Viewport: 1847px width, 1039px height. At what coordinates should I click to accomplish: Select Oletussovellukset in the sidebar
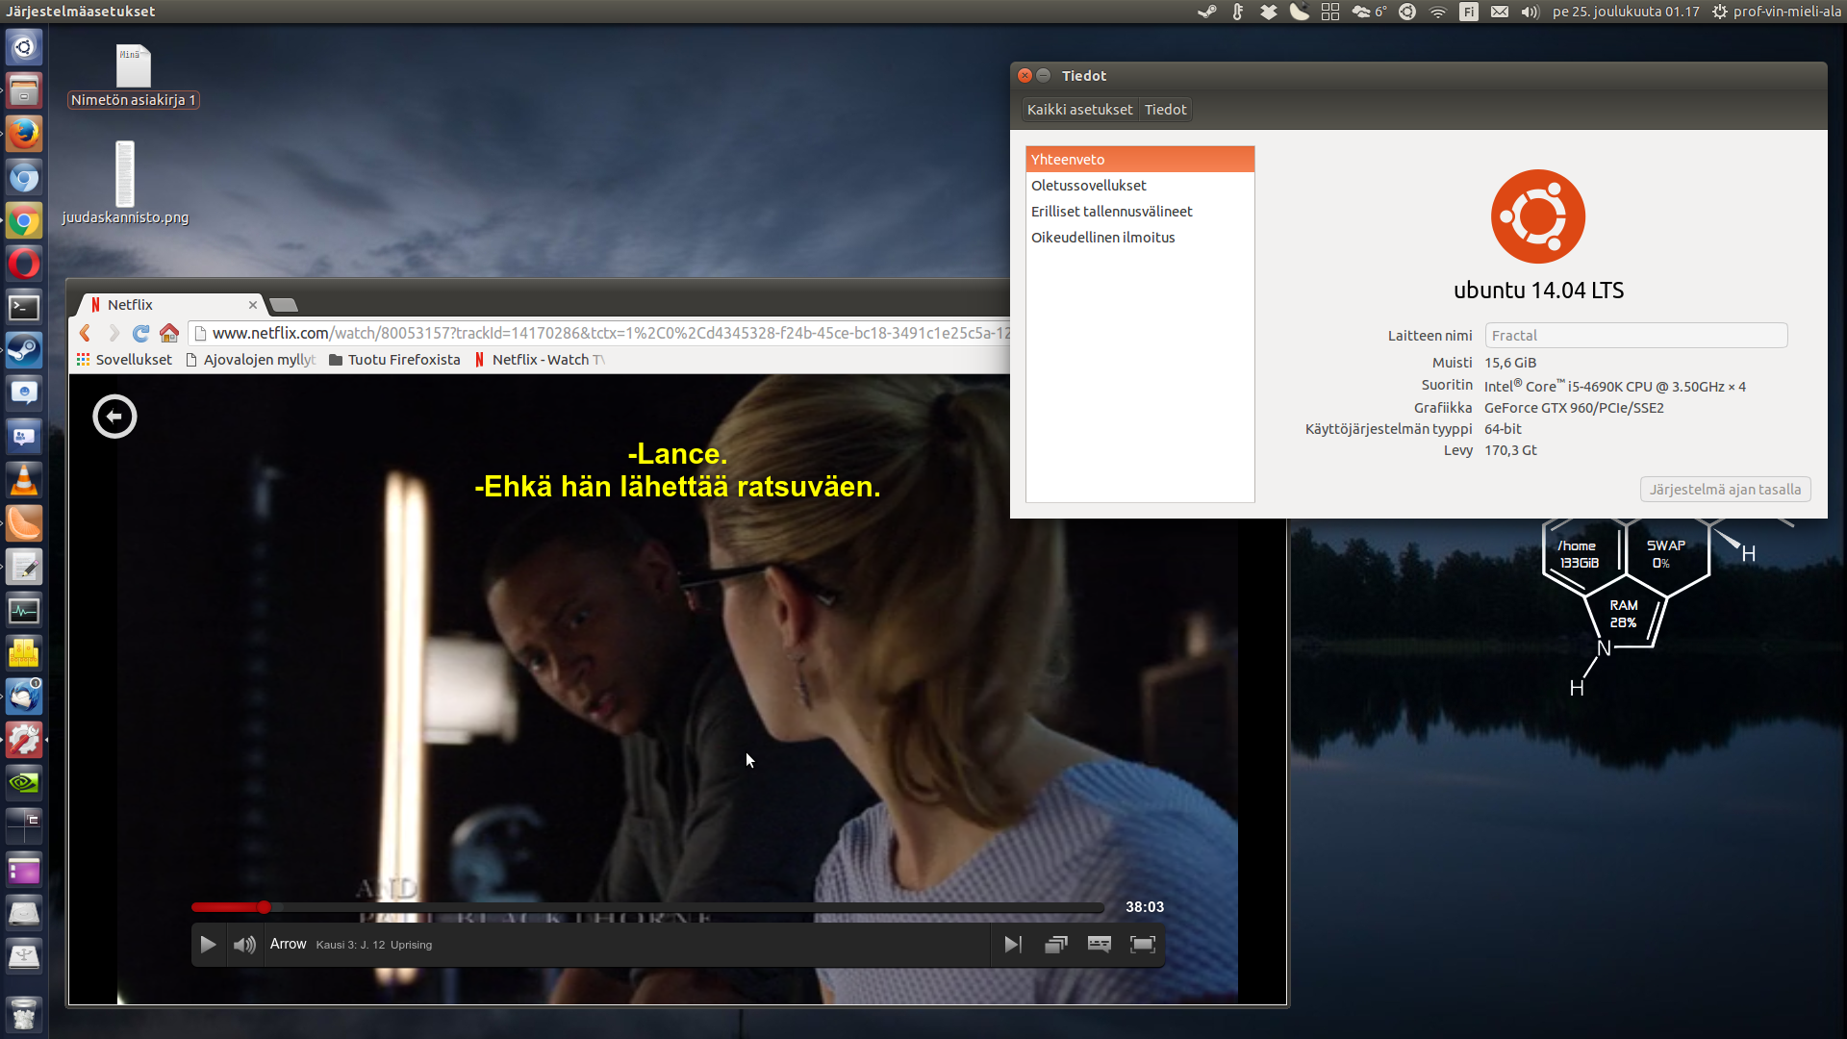click(x=1140, y=186)
